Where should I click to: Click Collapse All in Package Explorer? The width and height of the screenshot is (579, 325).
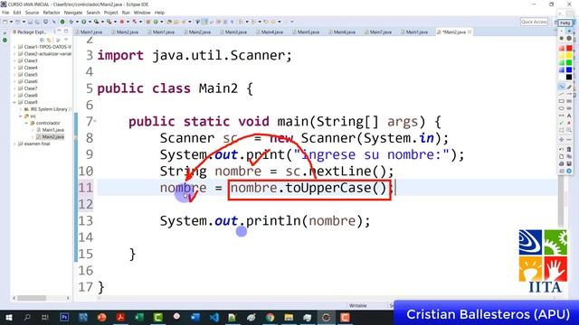click(43, 40)
